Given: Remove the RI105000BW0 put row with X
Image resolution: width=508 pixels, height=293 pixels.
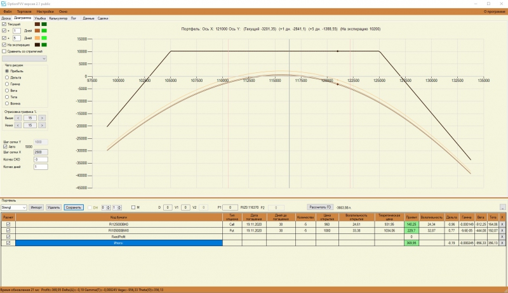Looking at the screenshot, I should click(x=502, y=231).
